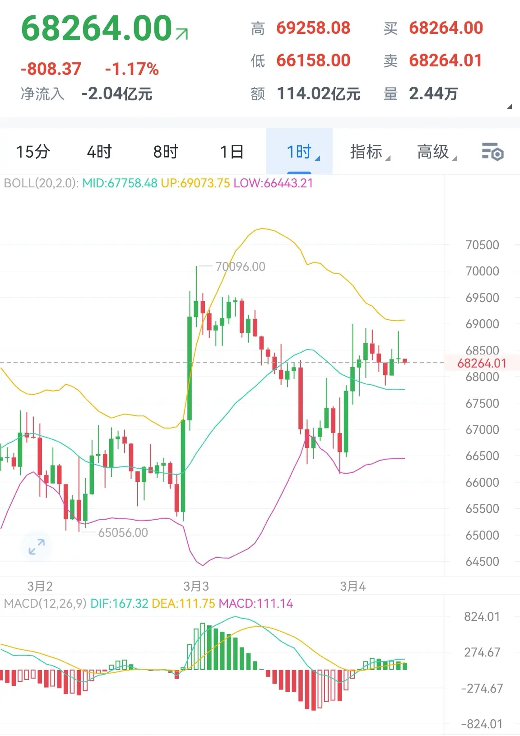Open the chart settings icon

click(x=492, y=152)
